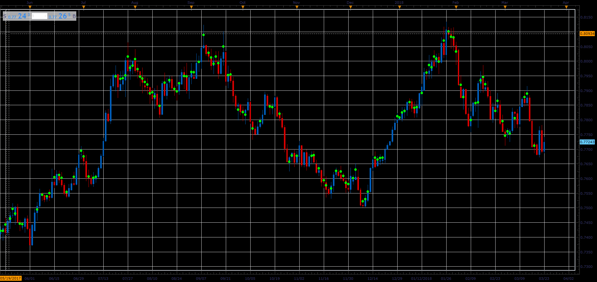The image size is (597, 282).
Task: Click the 09/07 date axis label
Action: click(x=201, y=279)
